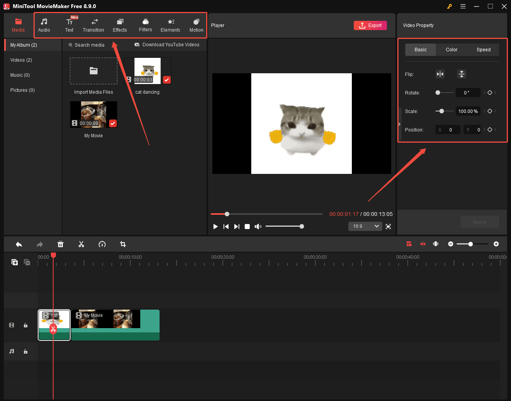Select the crop tool icon
Screen dimensions: 511x401
[123, 244]
